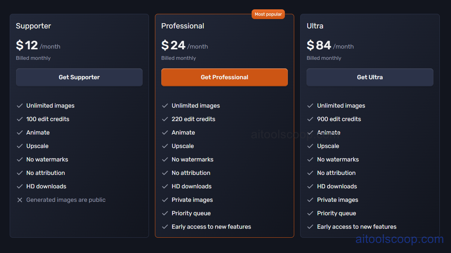
Task: Click the checkmark next to Priority queue under Professional
Action: click(165, 213)
